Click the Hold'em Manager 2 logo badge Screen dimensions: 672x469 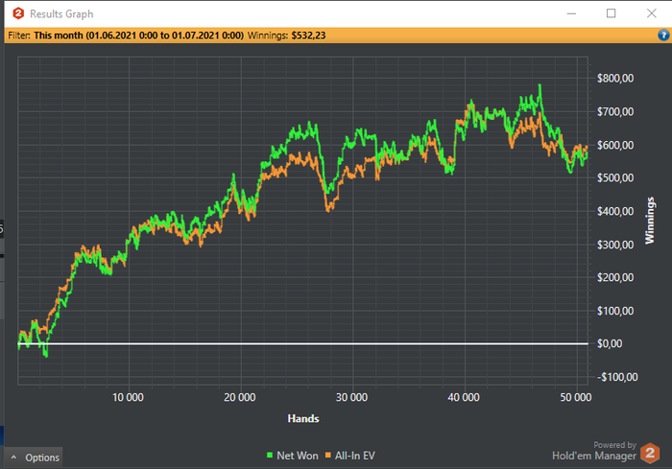650,453
